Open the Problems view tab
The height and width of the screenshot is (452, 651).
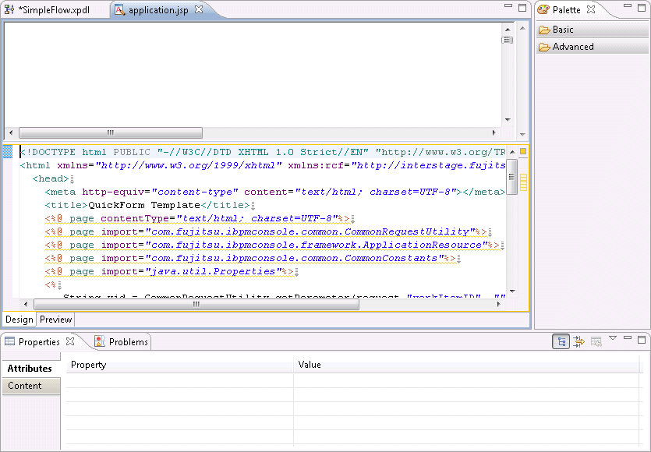(121, 341)
